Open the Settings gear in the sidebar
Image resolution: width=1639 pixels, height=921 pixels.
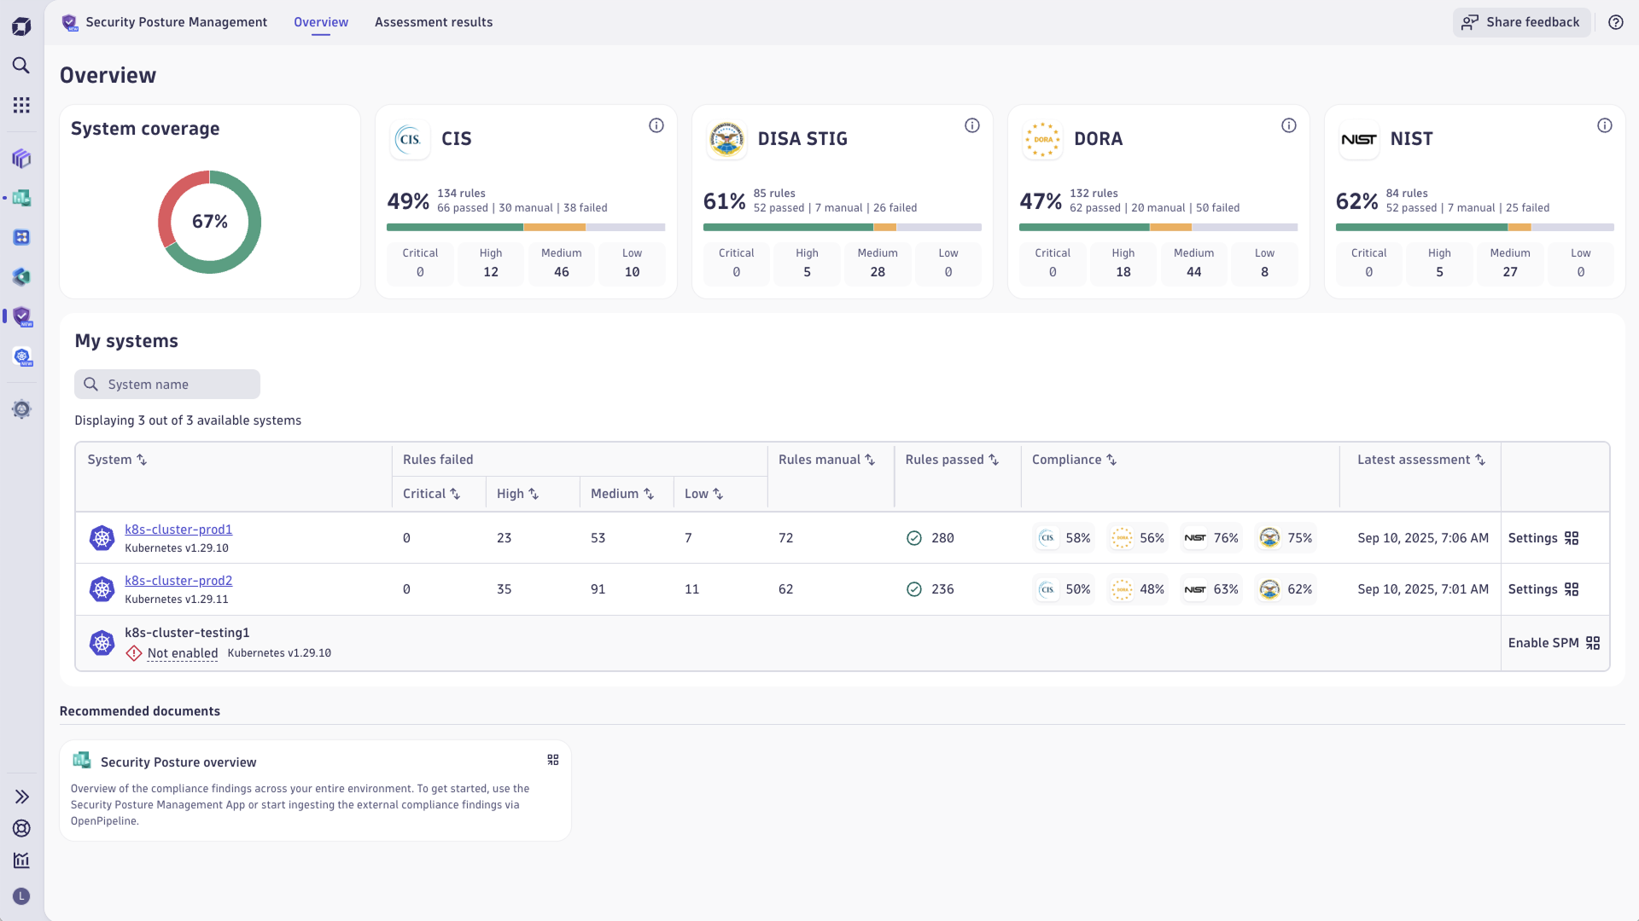[21, 409]
